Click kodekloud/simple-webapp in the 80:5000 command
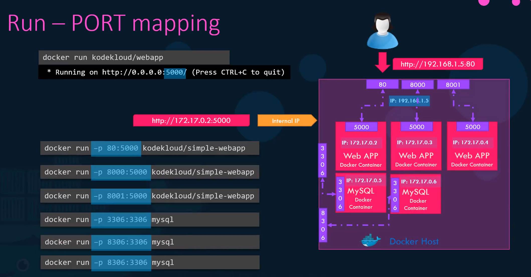This screenshot has width=531, height=277. (194, 148)
